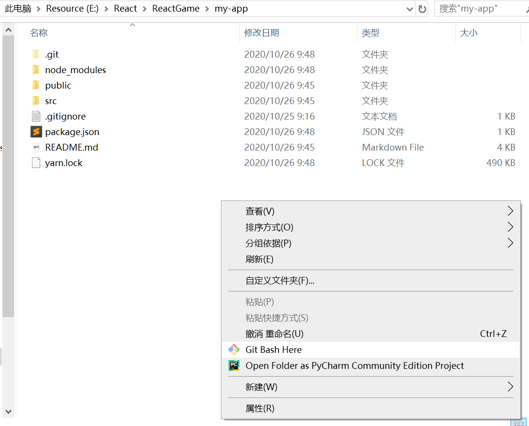Select the .git folder name
The width and height of the screenshot is (529, 426).
tap(52, 54)
